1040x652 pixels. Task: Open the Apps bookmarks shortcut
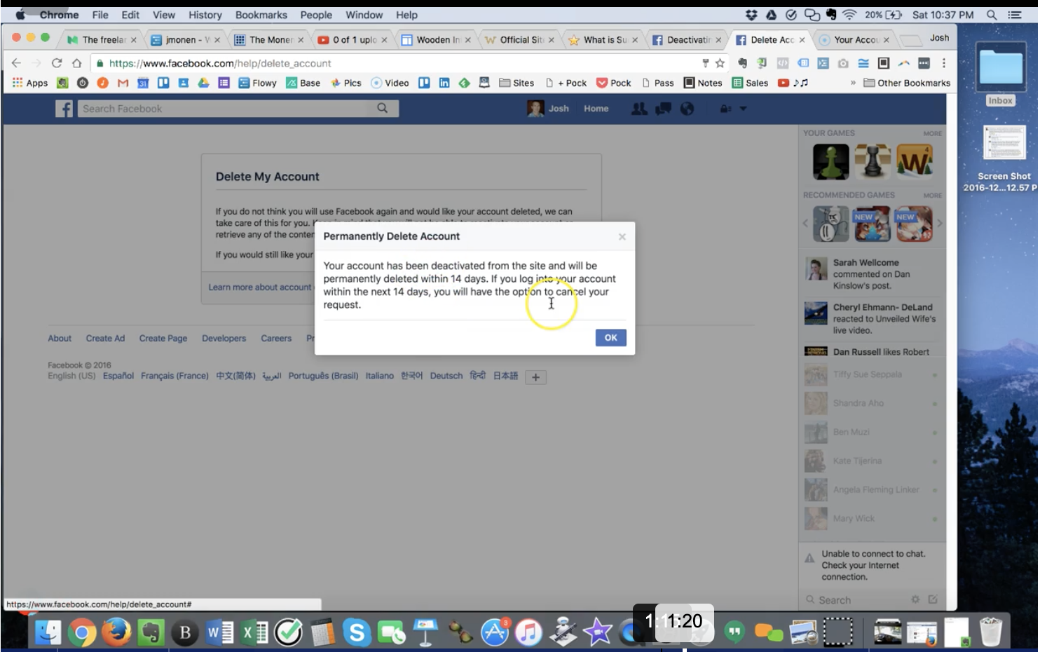click(30, 83)
